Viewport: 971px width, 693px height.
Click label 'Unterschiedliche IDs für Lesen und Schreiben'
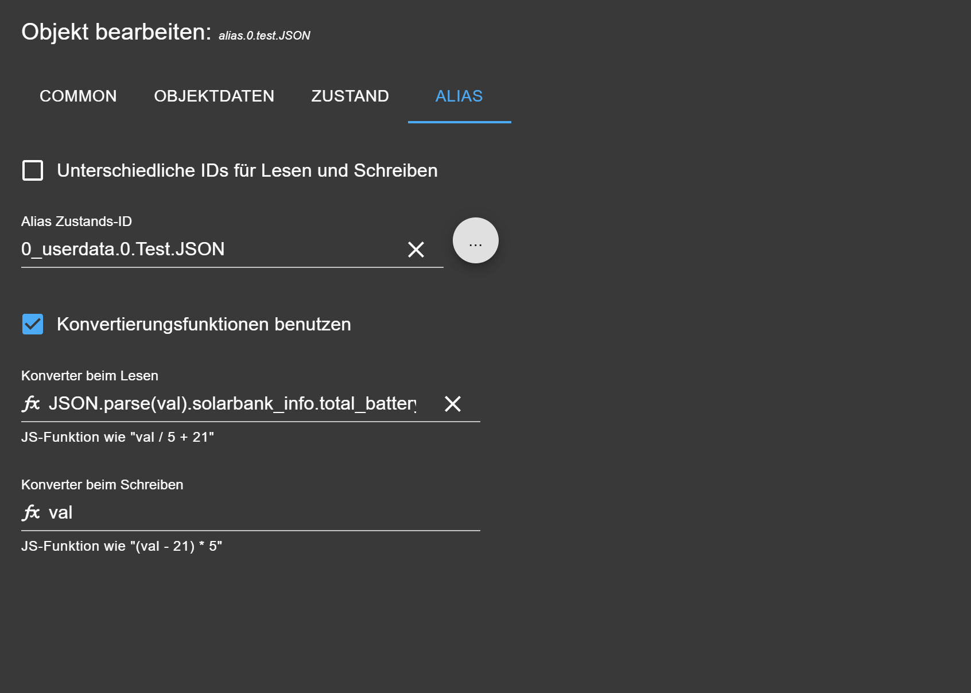[247, 170]
